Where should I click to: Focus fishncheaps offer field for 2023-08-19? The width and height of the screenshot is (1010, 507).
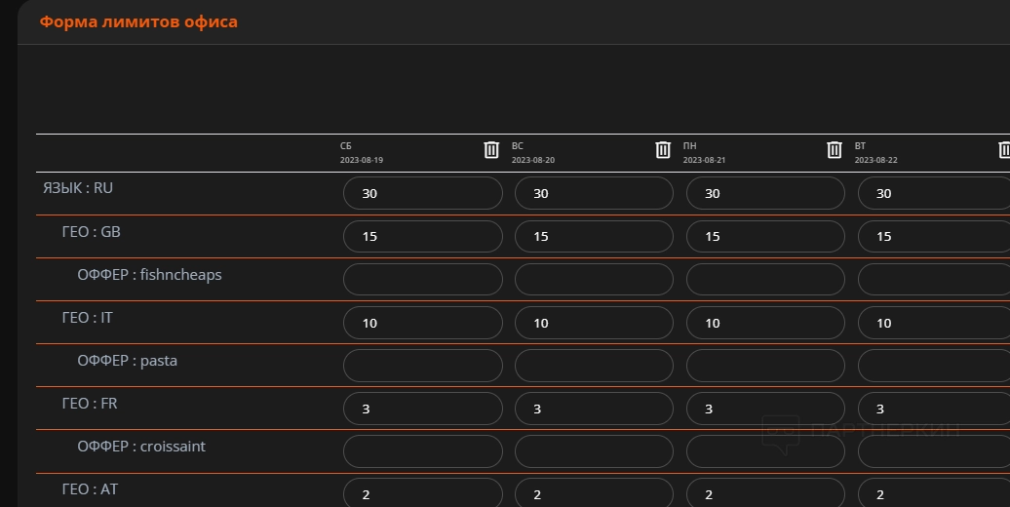(422, 279)
